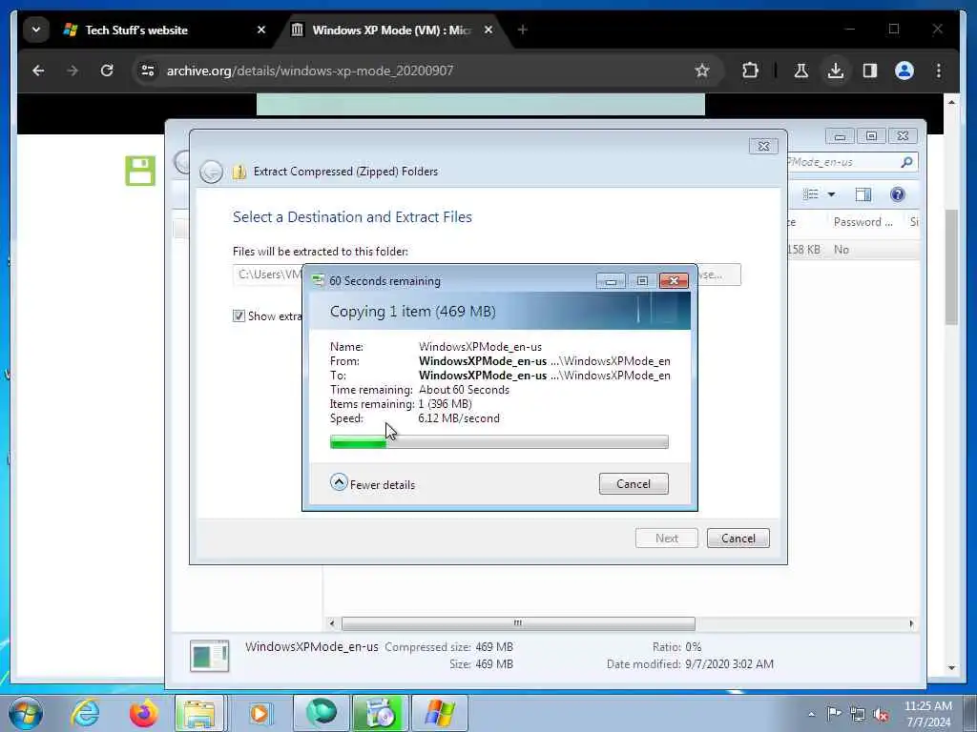977x732 pixels.
Task: Open Chrome extensions puzzle icon
Action: coord(750,71)
